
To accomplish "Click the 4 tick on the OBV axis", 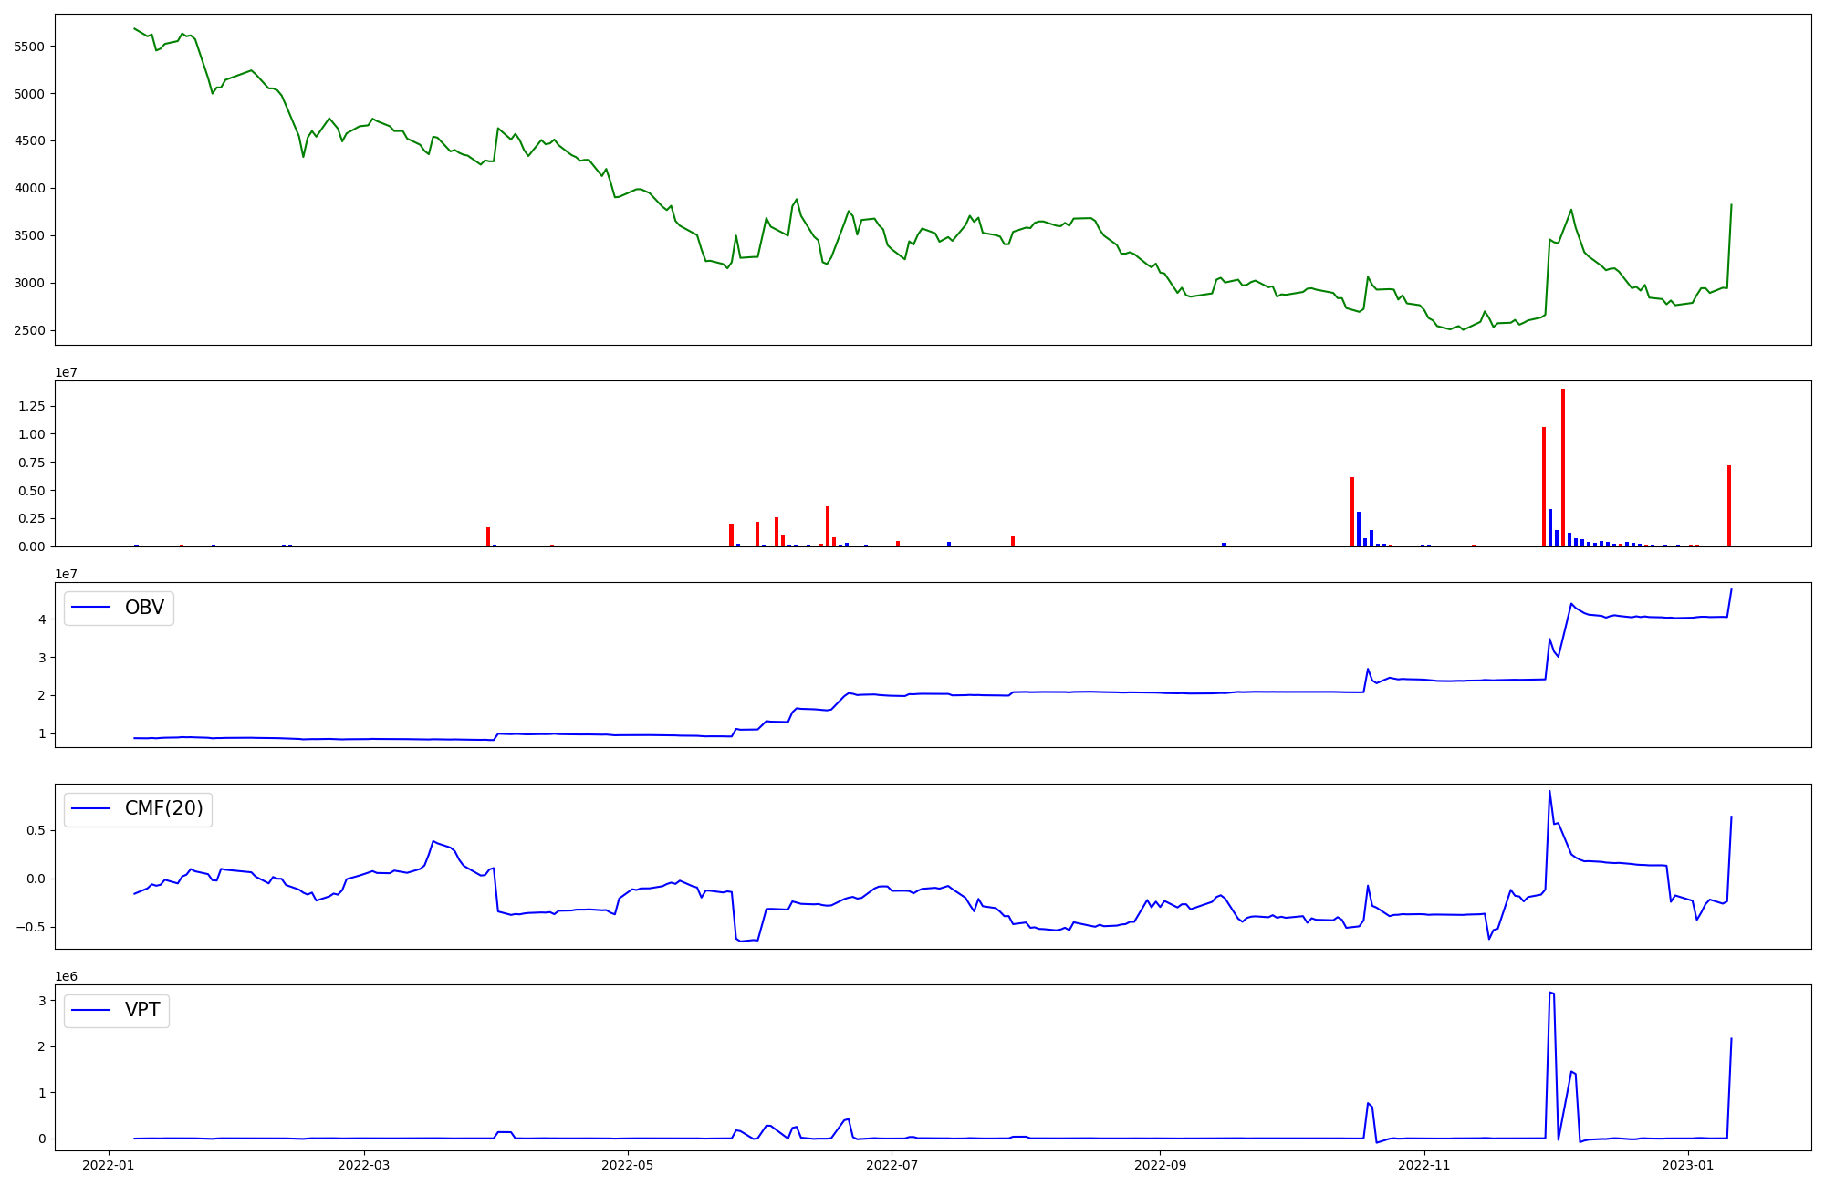I will [42, 619].
